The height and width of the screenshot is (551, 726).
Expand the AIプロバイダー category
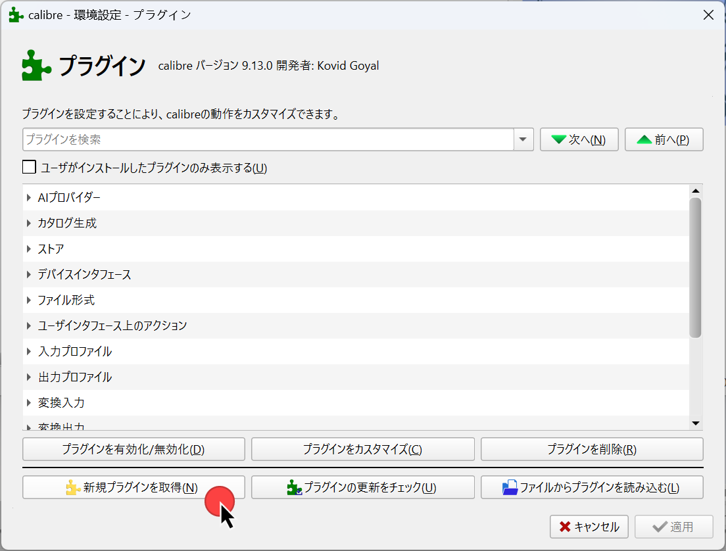[29, 198]
